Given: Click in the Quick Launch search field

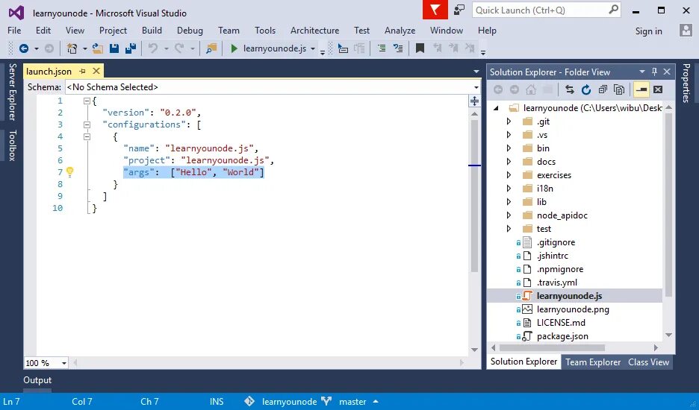Looking at the screenshot, I should [540, 10].
